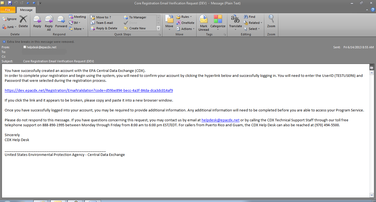376x202 pixels.
Task: Click the message body scrollbar down arrow
Action: click(x=372, y=195)
